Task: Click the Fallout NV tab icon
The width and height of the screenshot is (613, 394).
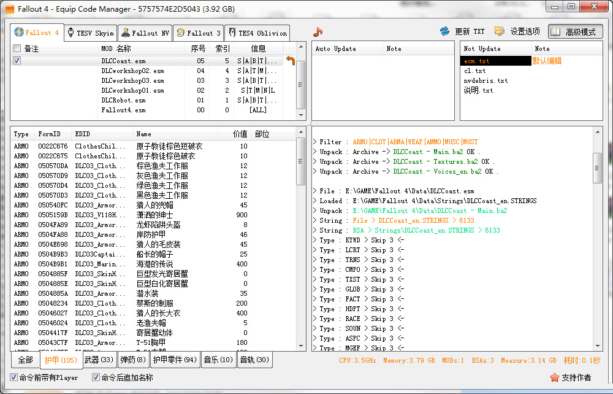Action: [x=126, y=33]
